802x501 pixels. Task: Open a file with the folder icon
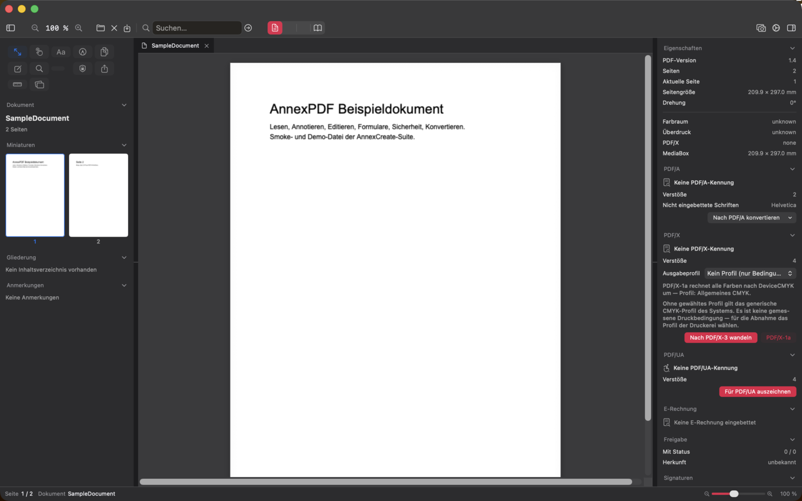click(101, 28)
